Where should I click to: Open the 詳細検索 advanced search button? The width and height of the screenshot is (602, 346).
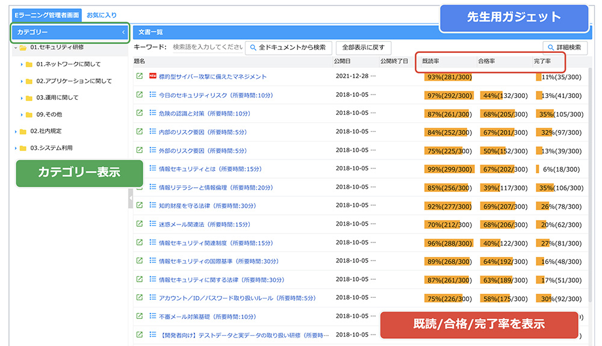point(565,48)
